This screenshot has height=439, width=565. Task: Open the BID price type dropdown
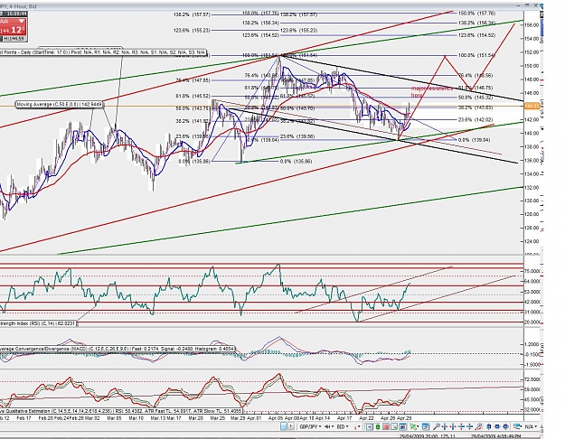[343, 426]
